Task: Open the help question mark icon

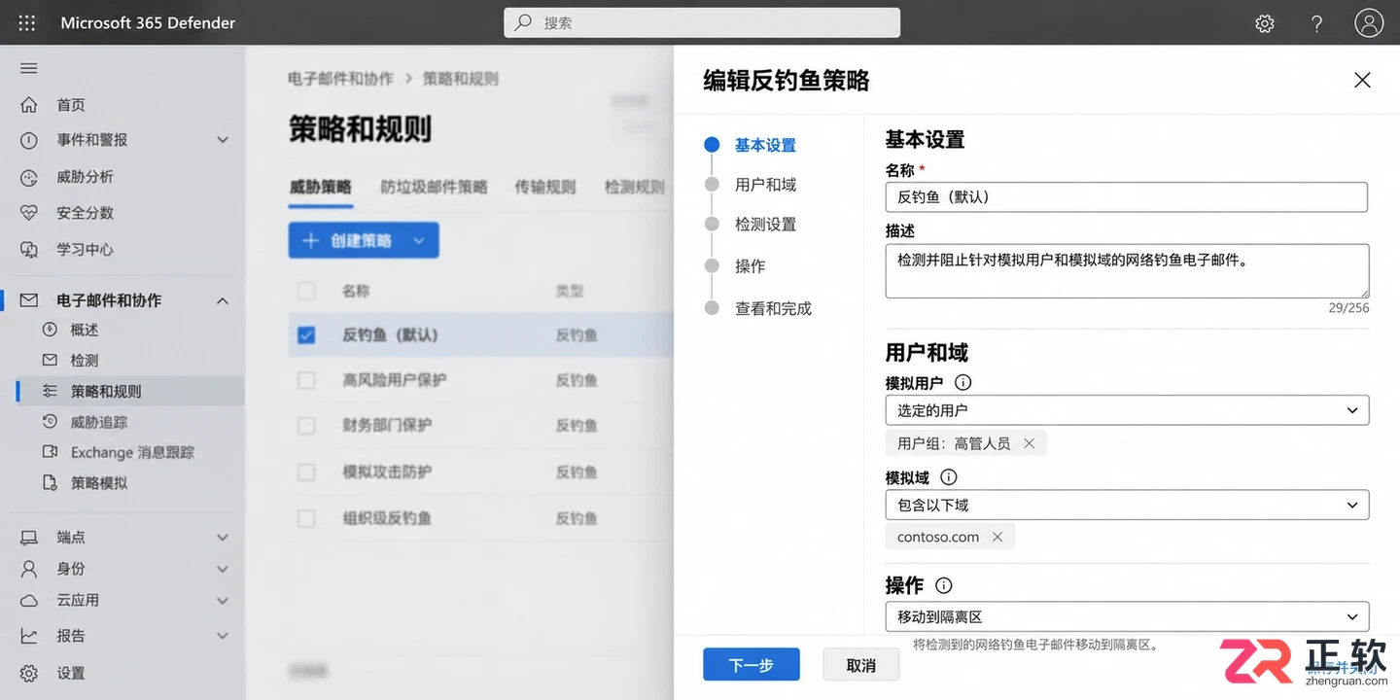Action: pyautogui.click(x=1316, y=23)
